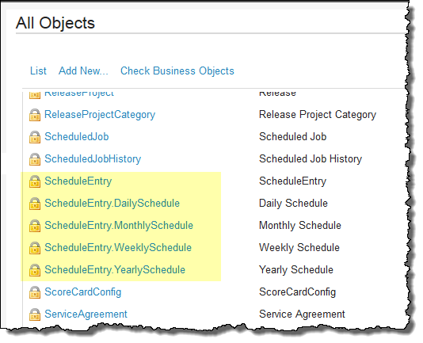This screenshot has width=423, height=343.
Task: Click the lock icon beside ScheduleEntry.WeeklySchedule
Action: 35,248
